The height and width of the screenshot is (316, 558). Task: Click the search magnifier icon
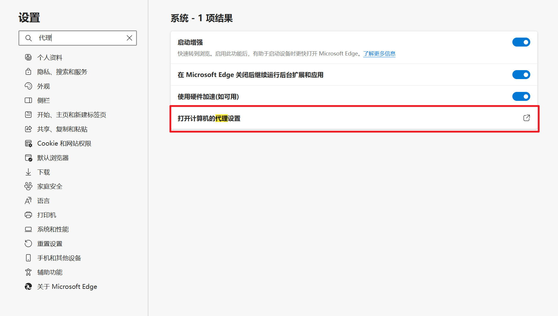pyautogui.click(x=28, y=38)
